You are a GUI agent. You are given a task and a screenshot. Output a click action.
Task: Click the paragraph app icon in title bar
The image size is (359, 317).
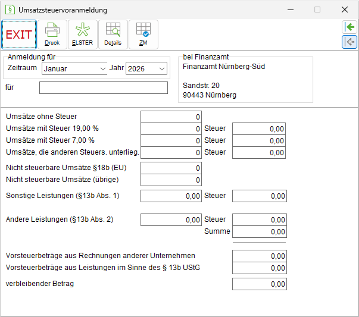pyautogui.click(x=10, y=10)
